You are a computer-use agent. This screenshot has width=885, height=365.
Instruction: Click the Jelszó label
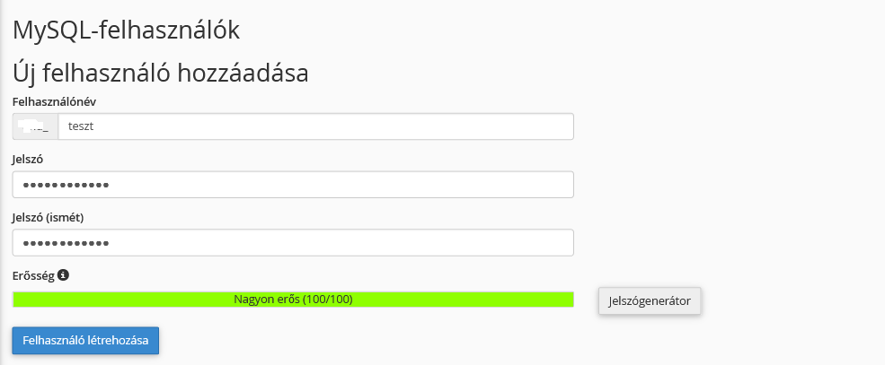(x=28, y=160)
